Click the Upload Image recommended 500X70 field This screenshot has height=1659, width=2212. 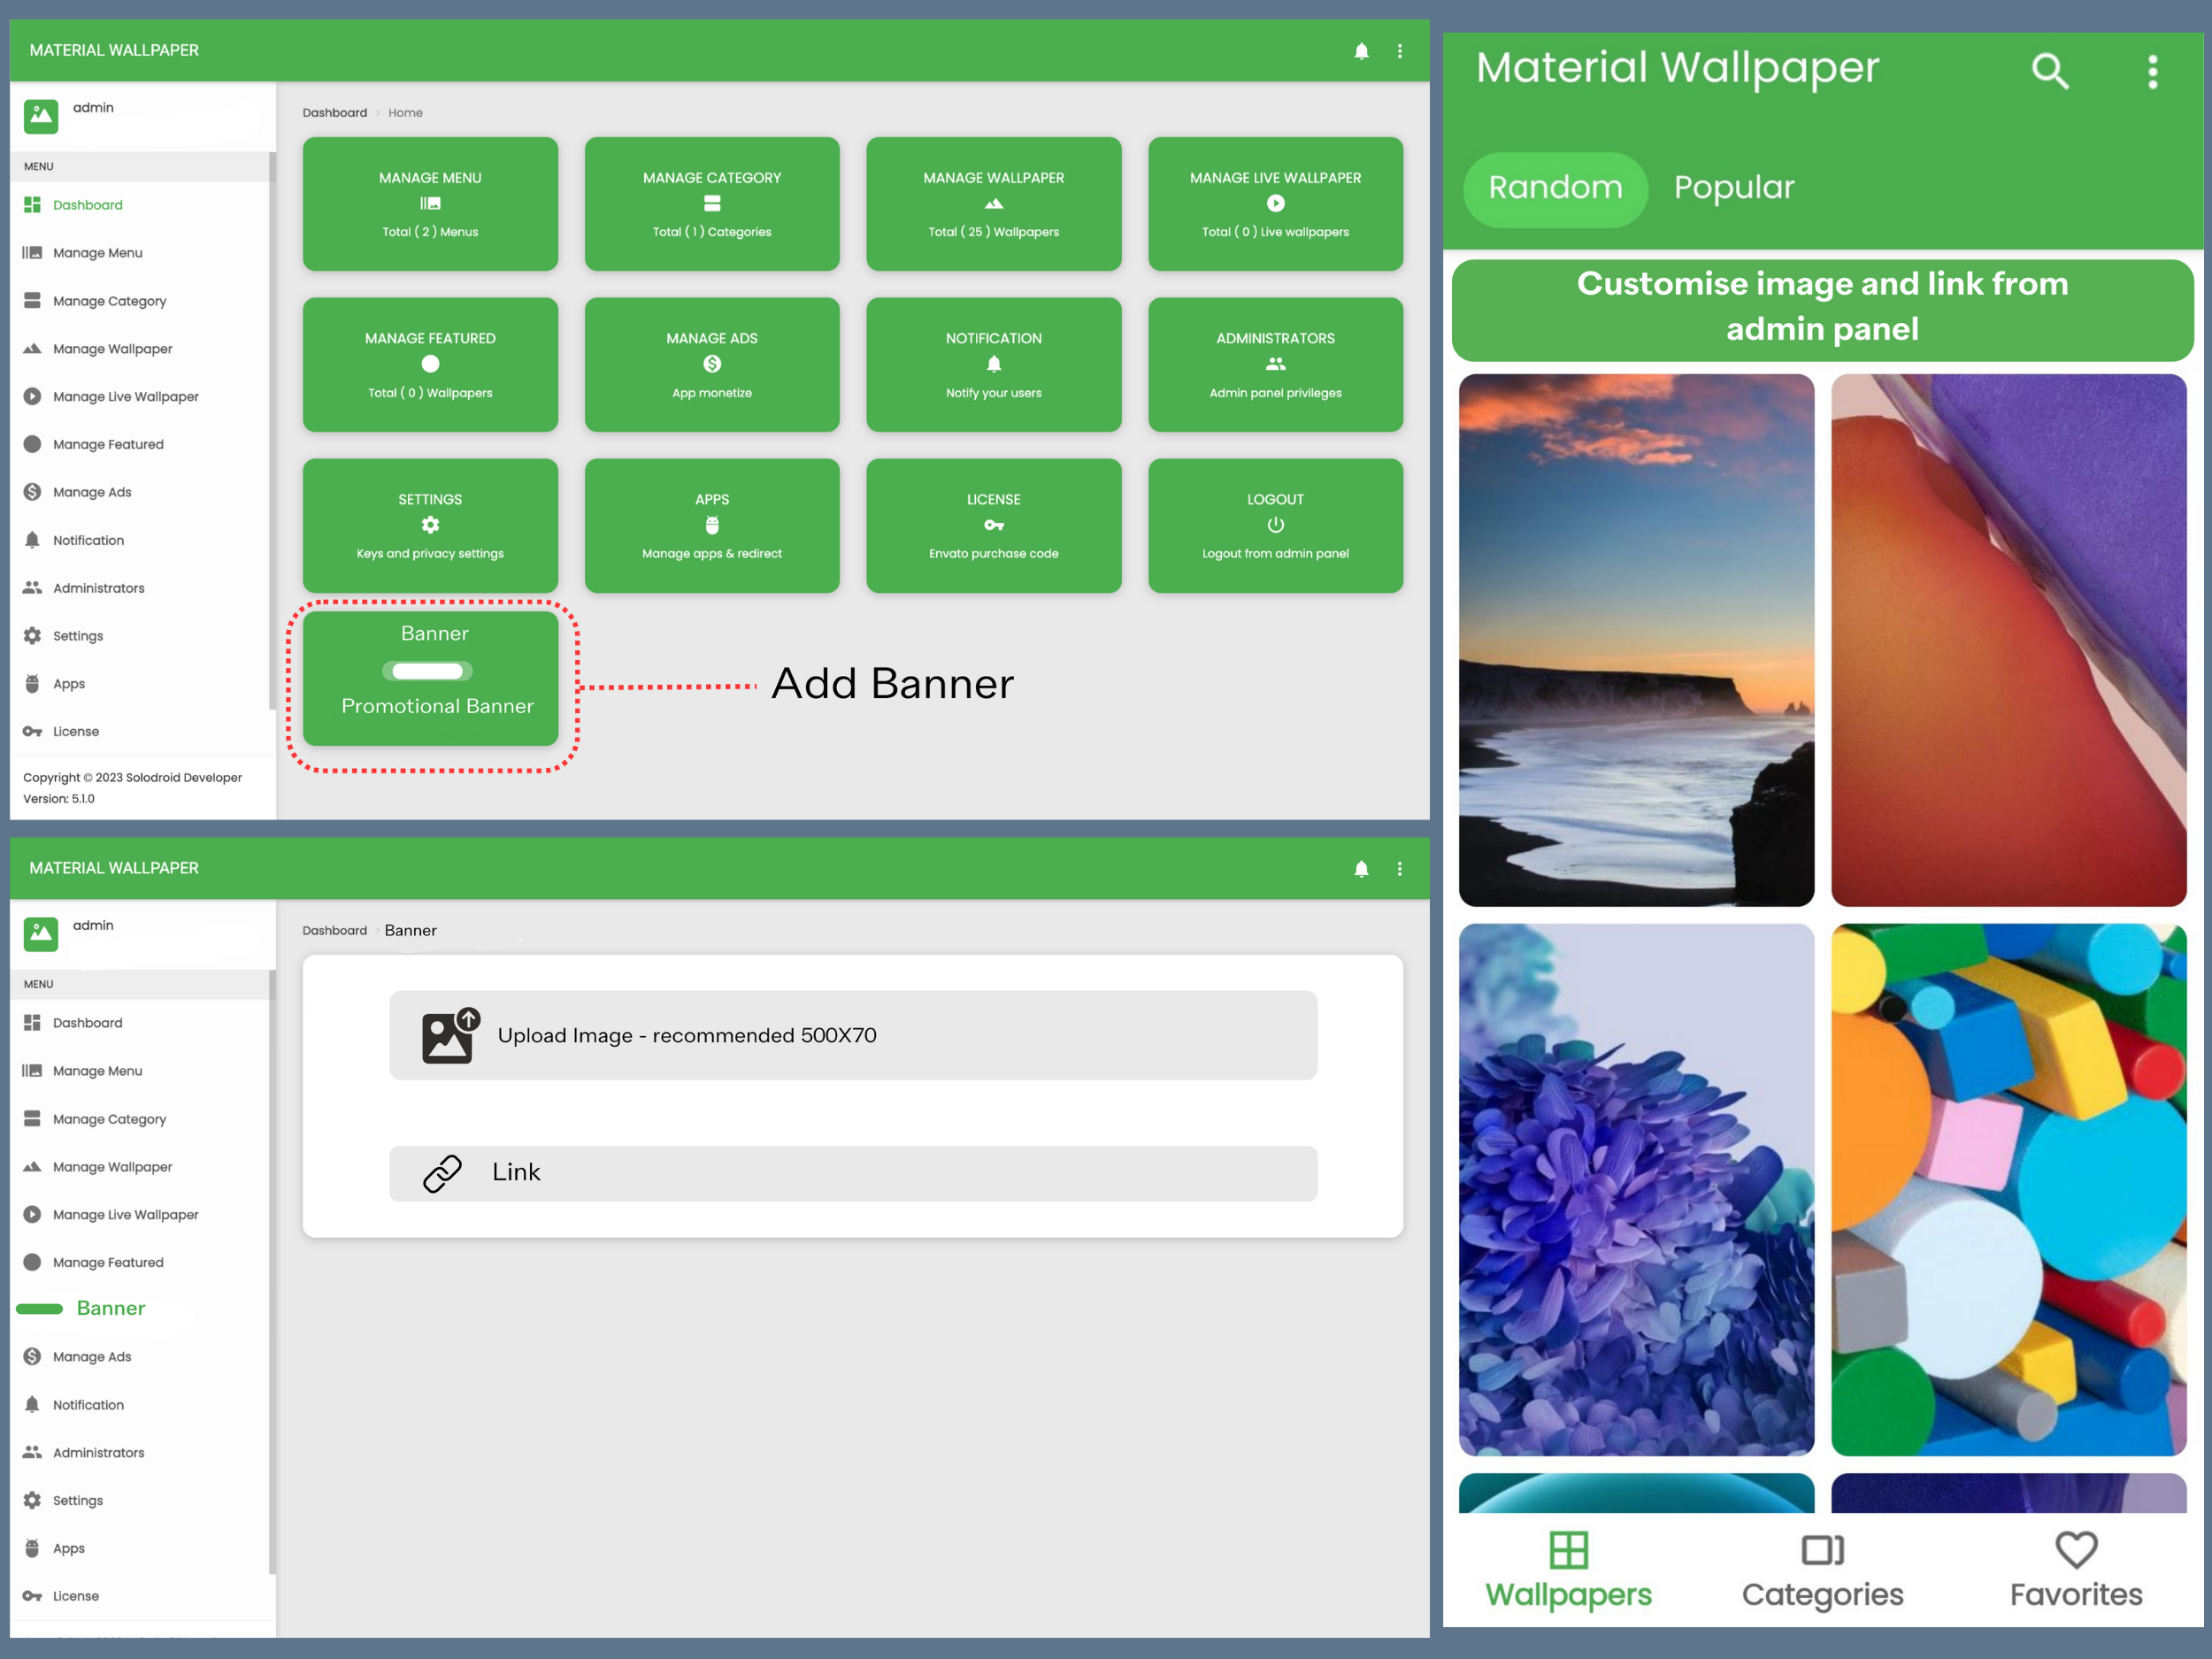pos(853,1036)
